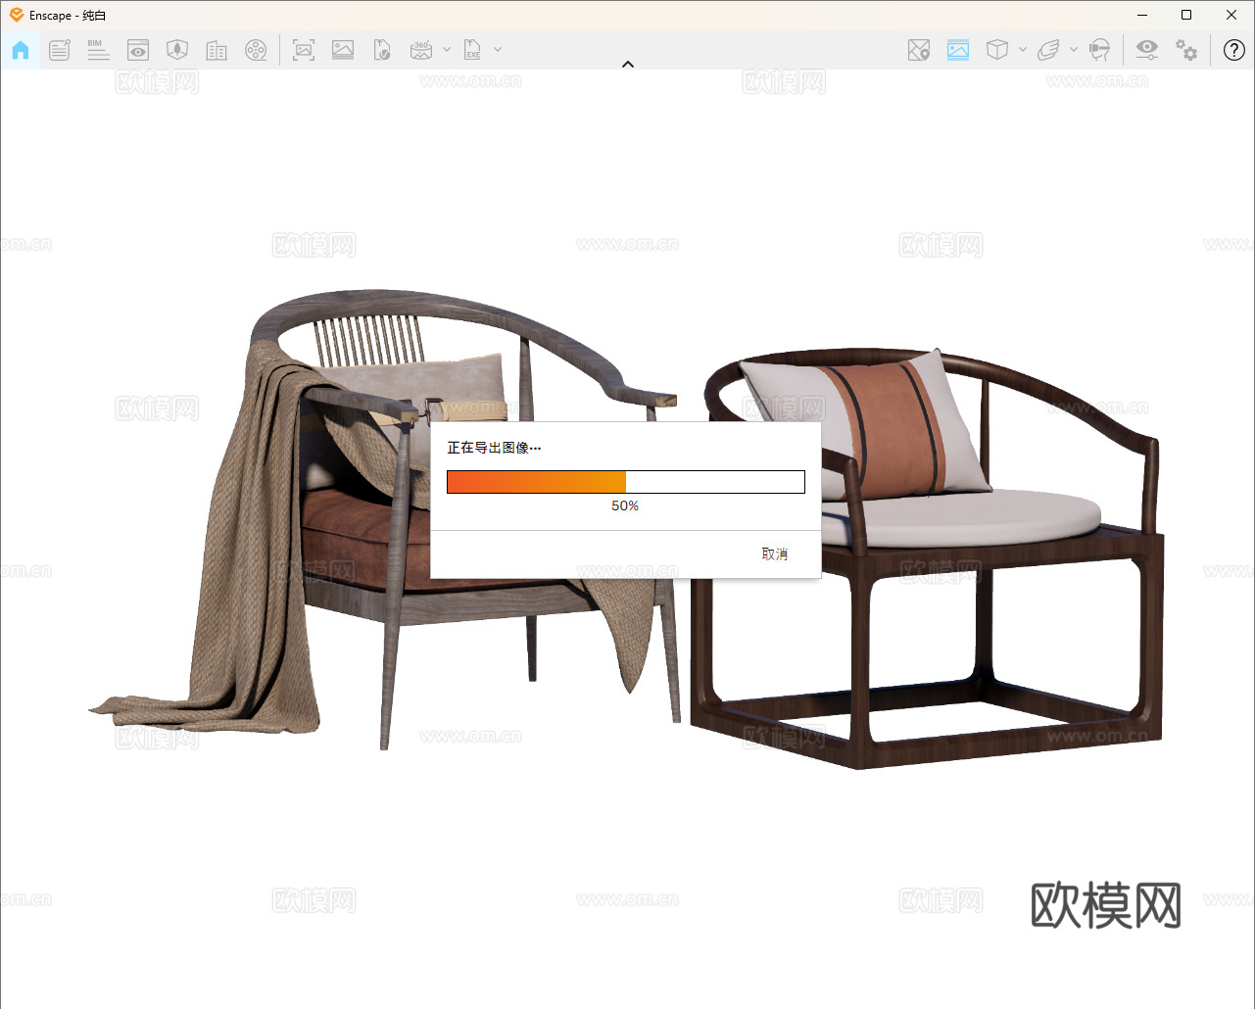Expand the cube projection dropdown arrow

[x=1023, y=50]
